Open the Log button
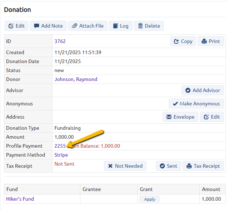Image resolution: width=229 pixels, height=210 pixels. click(x=121, y=26)
